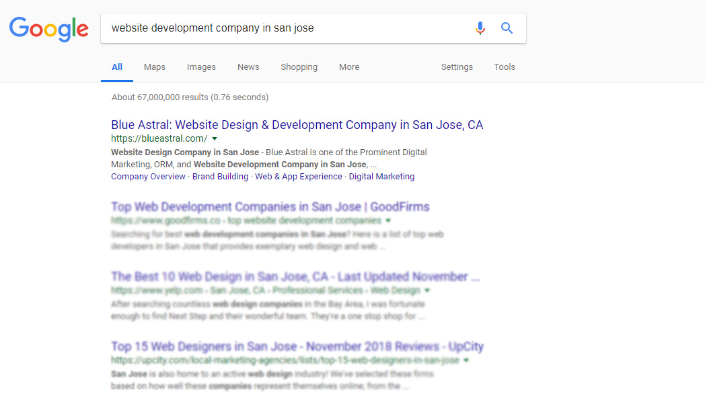Viewport: 705px width, 397px height.
Task: Open the UpCity Top 15 Web Designers result
Action: (297, 347)
